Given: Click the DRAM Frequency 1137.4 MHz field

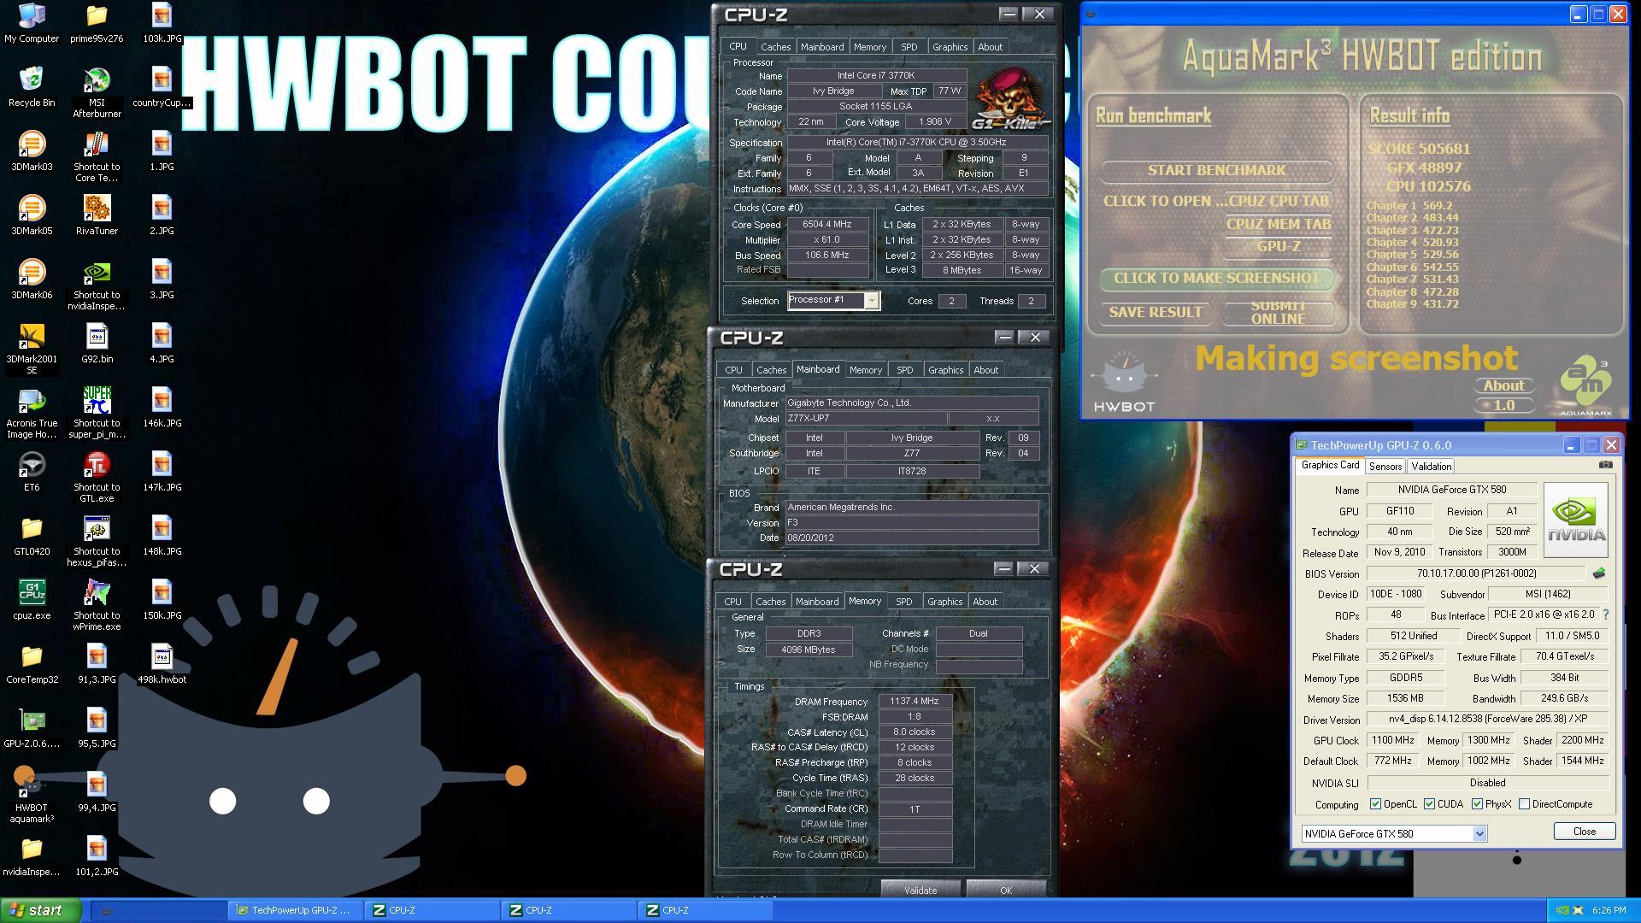Looking at the screenshot, I should click(x=915, y=701).
